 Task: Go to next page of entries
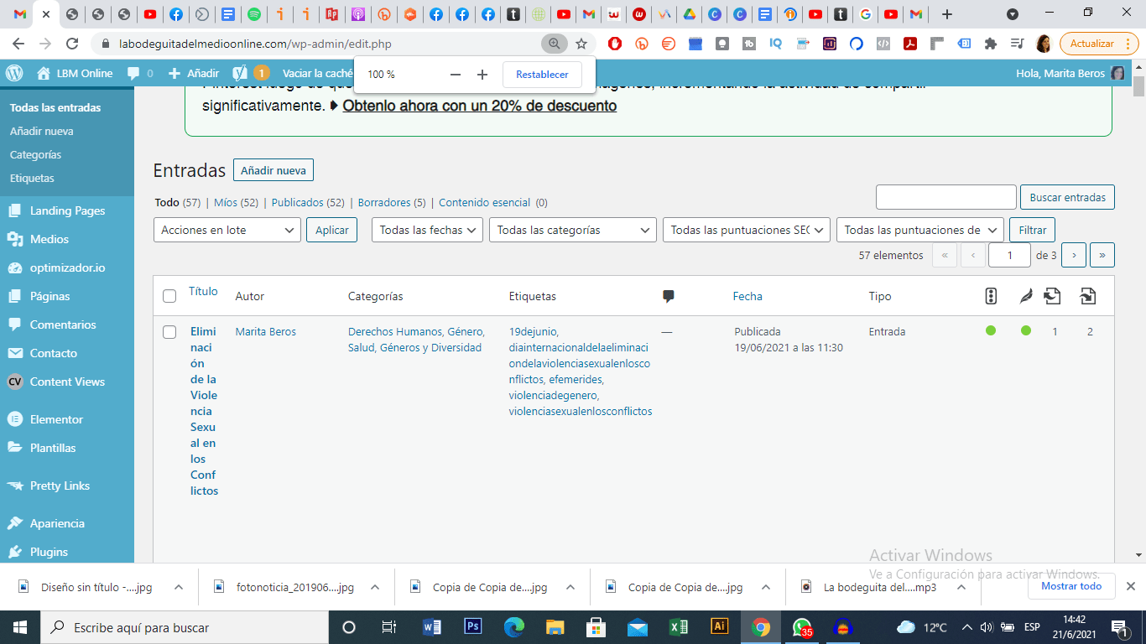1074,255
